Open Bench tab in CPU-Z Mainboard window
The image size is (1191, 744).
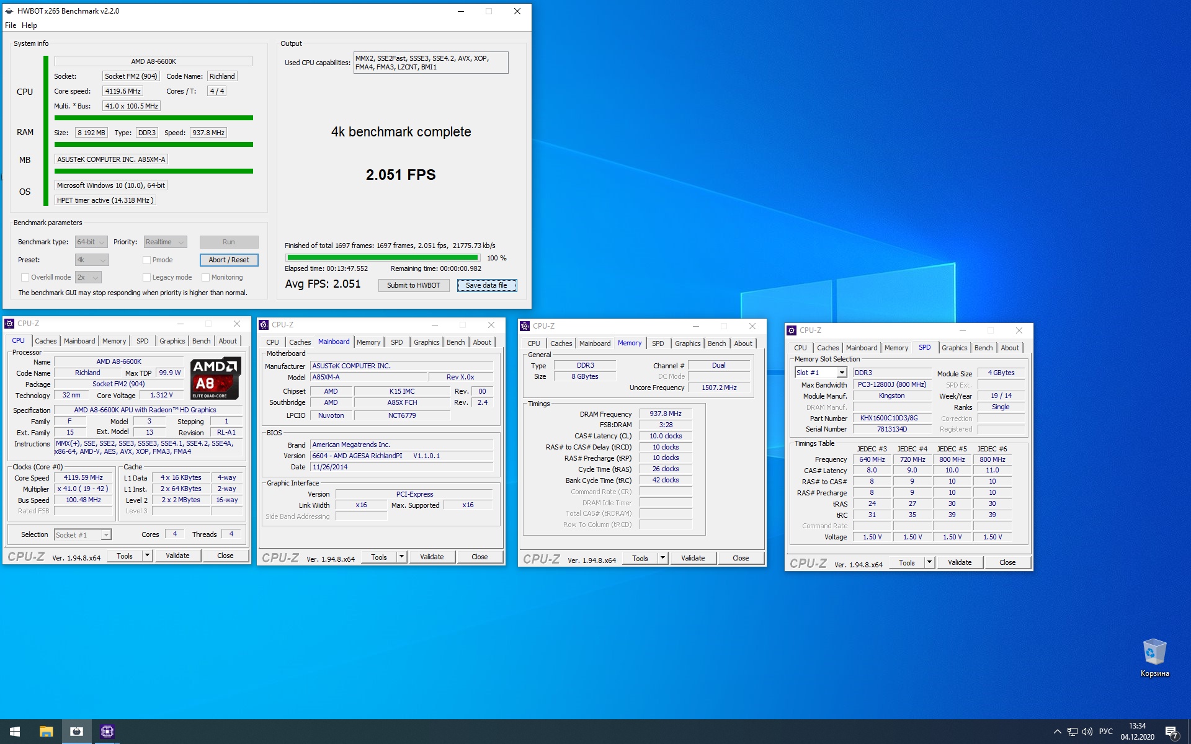455,342
